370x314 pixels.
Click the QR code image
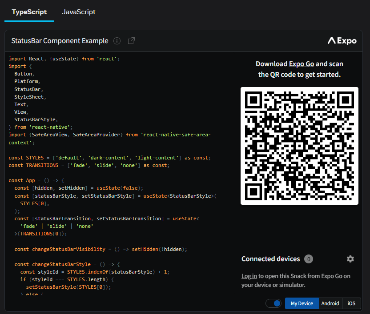(299, 146)
